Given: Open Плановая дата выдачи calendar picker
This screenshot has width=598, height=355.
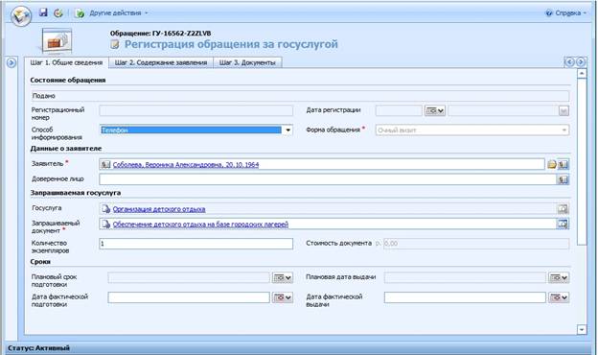Looking at the screenshot, I should coord(559,277).
